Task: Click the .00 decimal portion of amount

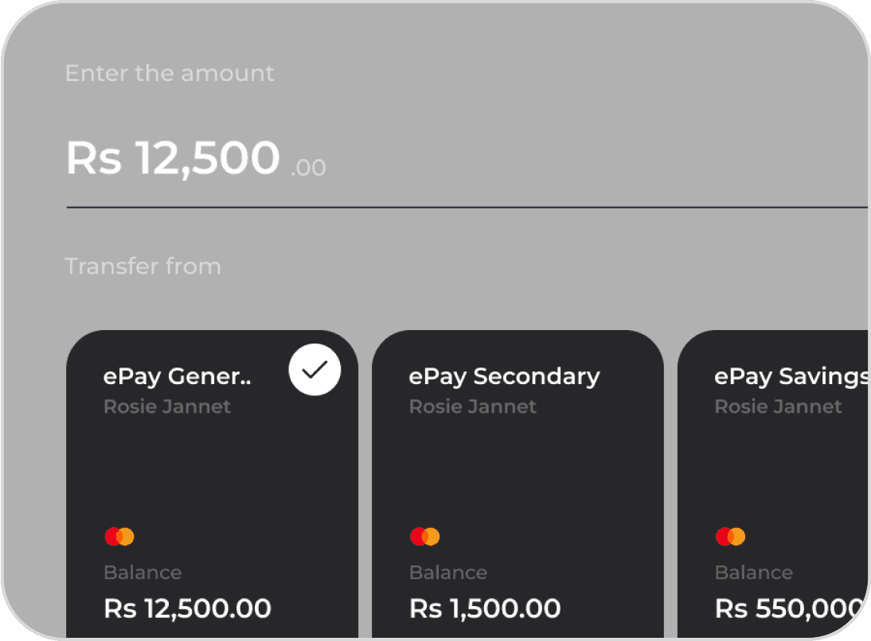Action: [x=308, y=168]
